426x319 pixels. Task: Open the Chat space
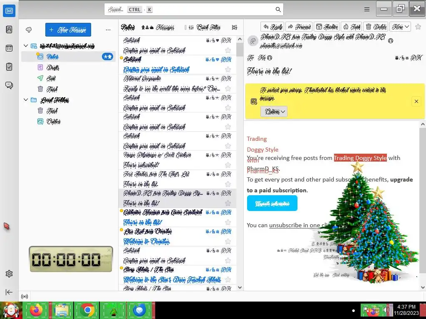pos(9,86)
